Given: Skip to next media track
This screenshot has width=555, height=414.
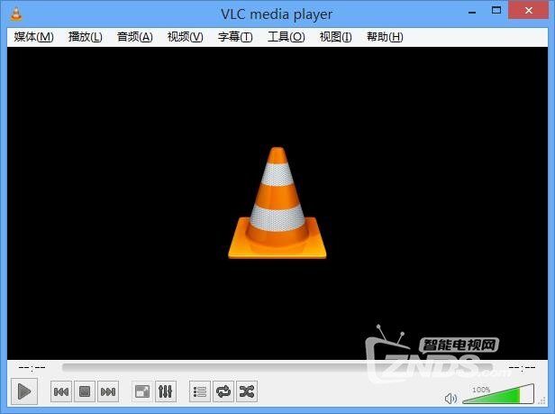Looking at the screenshot, I should point(108,391).
